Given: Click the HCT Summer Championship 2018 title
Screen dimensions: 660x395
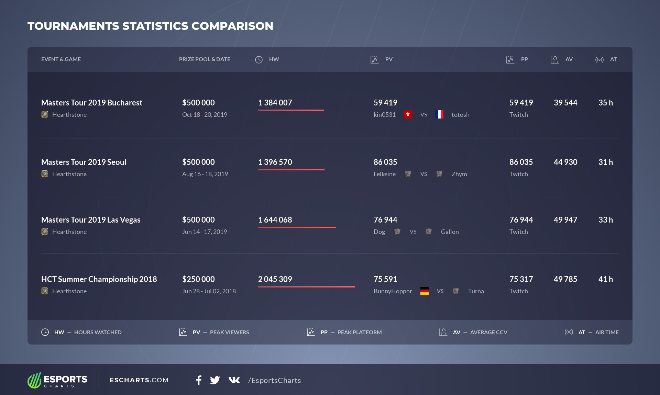Looking at the screenshot, I should click(99, 279).
